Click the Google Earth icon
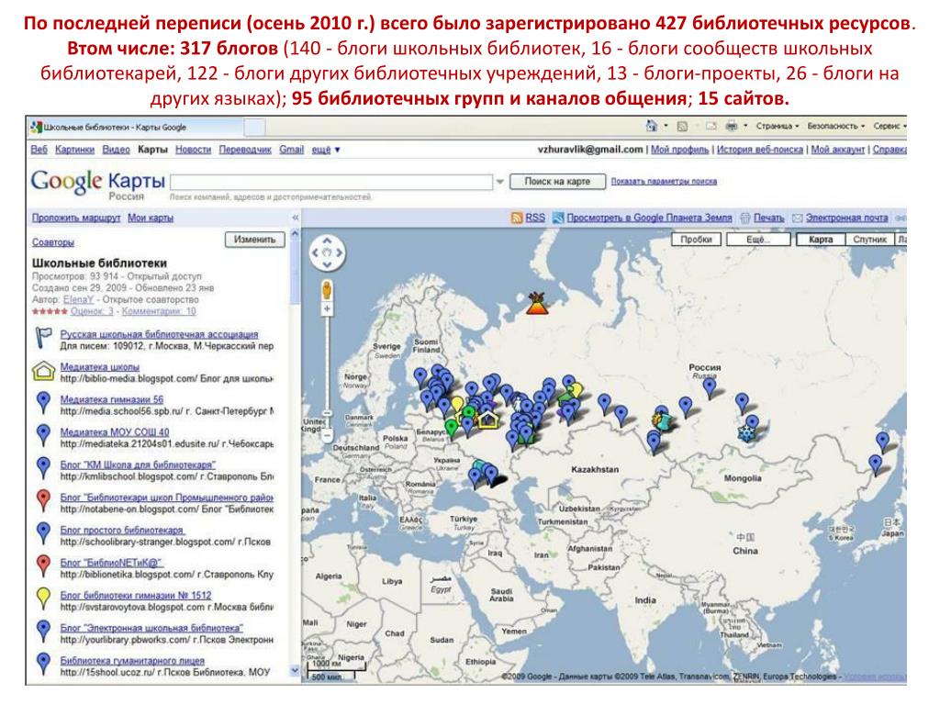The width and height of the screenshot is (940, 705). point(558,218)
